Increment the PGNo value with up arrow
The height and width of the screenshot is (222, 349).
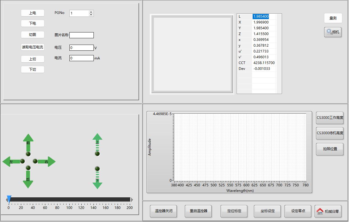coord(91,12)
